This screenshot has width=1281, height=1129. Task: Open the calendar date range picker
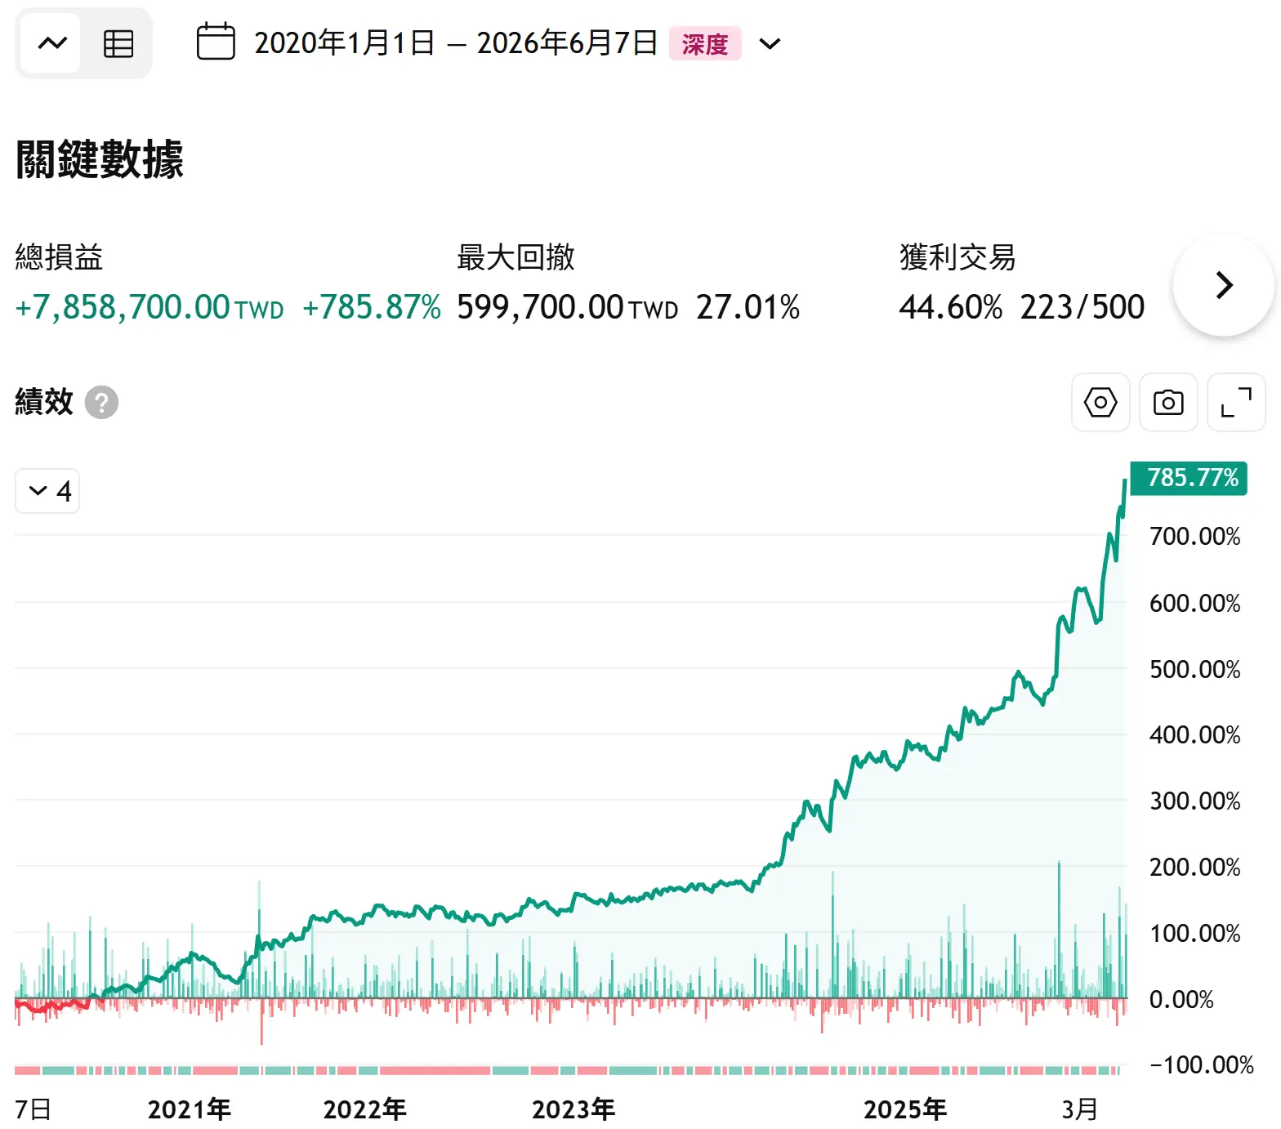pyautogui.click(x=216, y=42)
